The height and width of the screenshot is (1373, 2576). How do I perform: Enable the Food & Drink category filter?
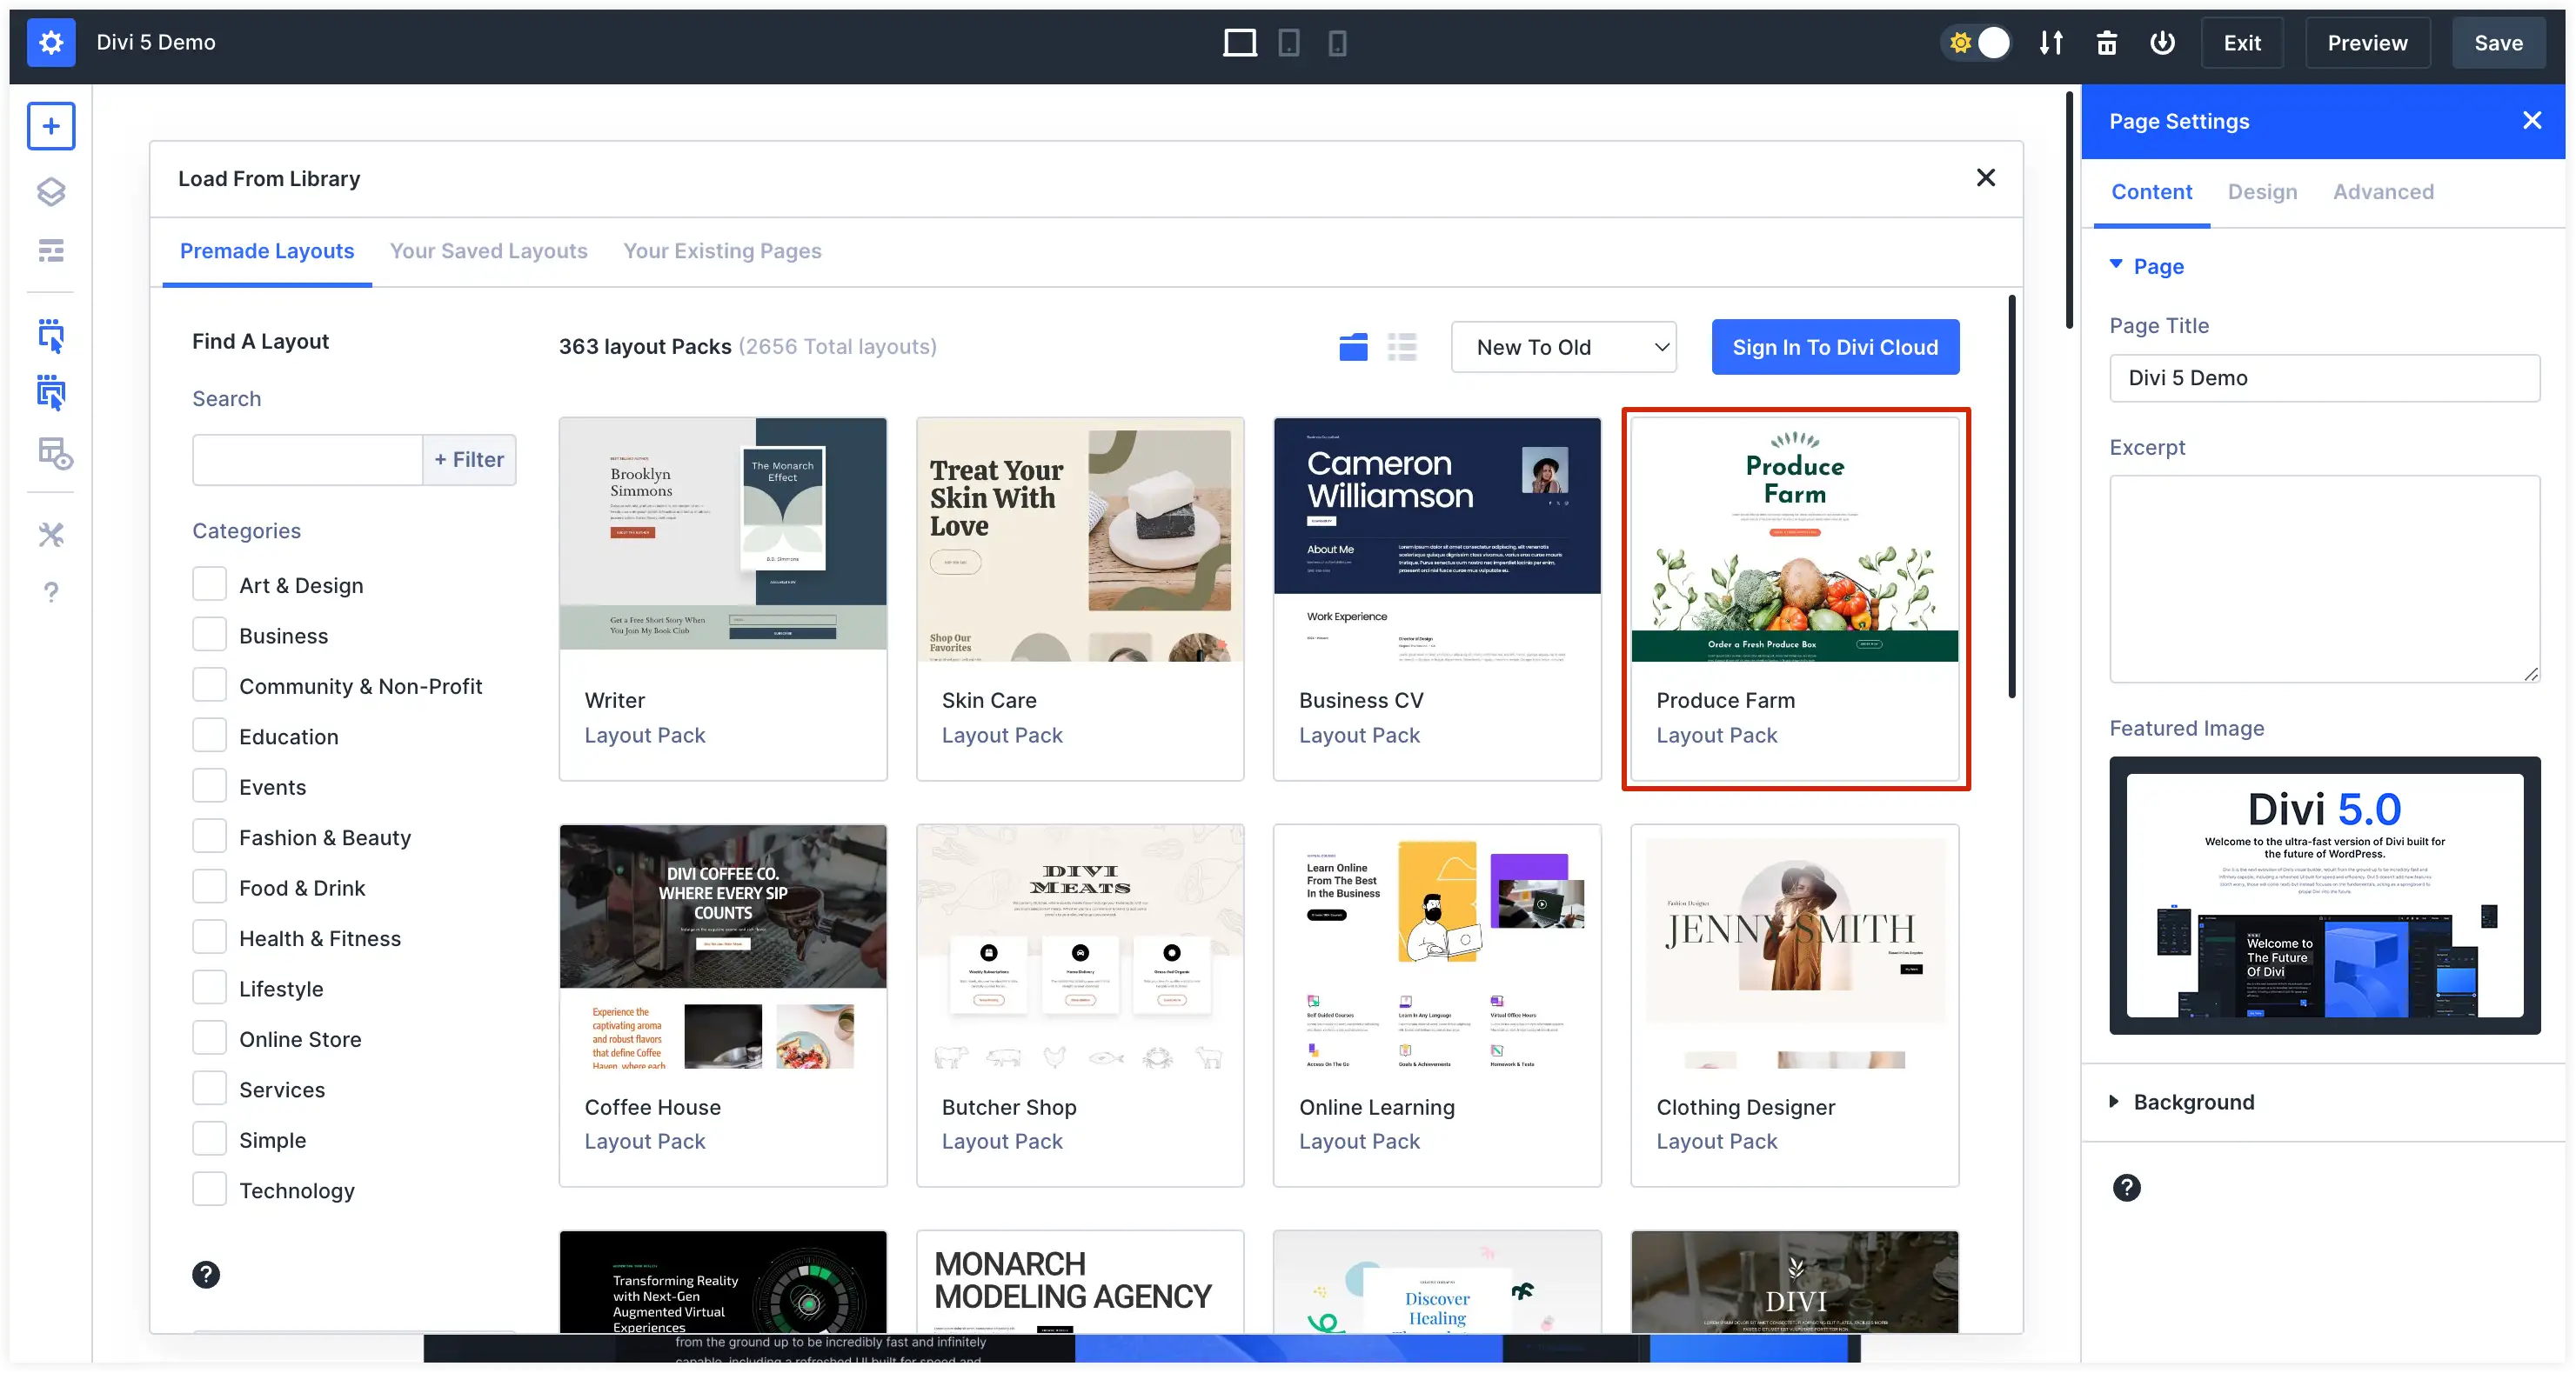[x=208, y=888]
